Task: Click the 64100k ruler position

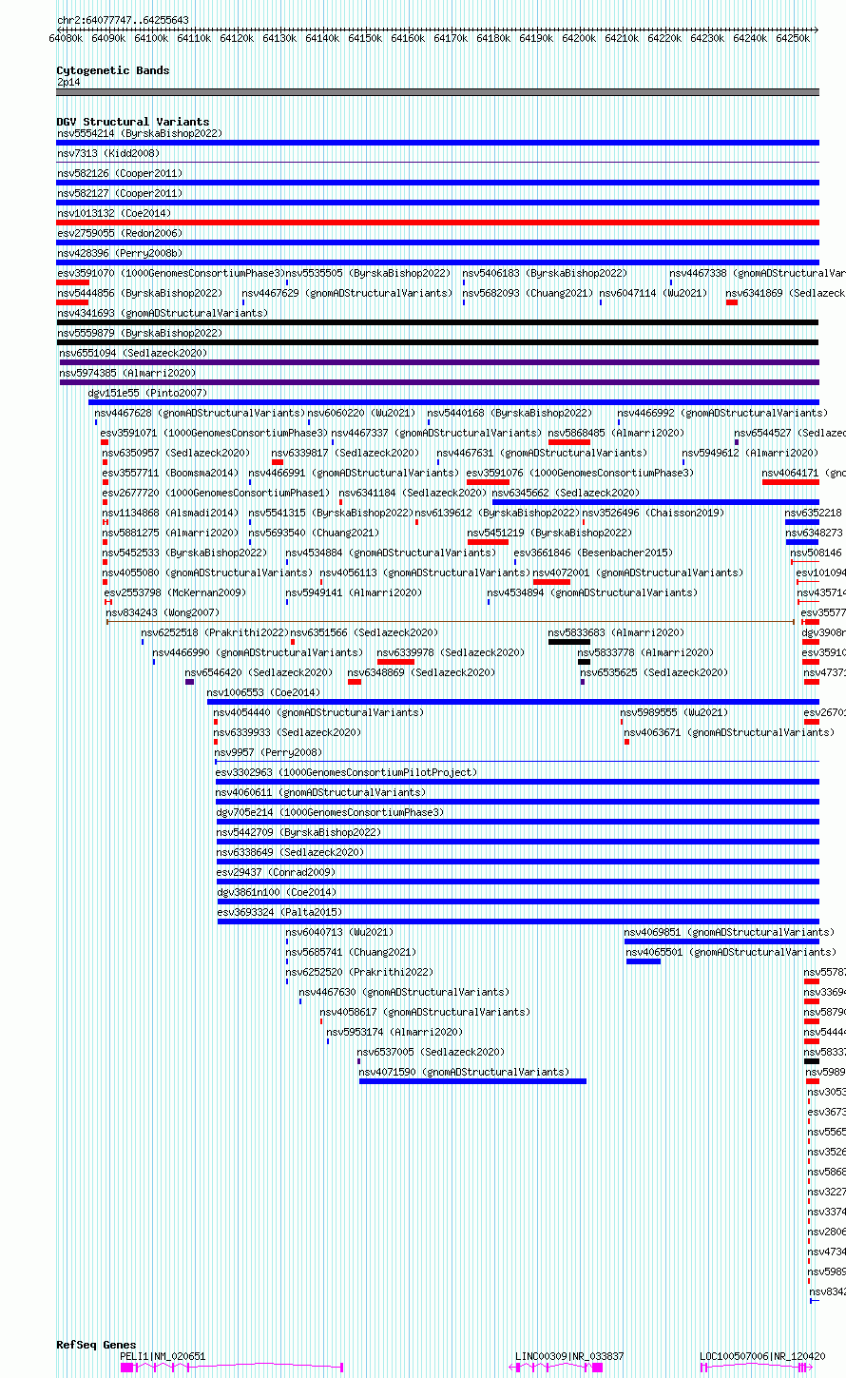Action: pos(151,38)
